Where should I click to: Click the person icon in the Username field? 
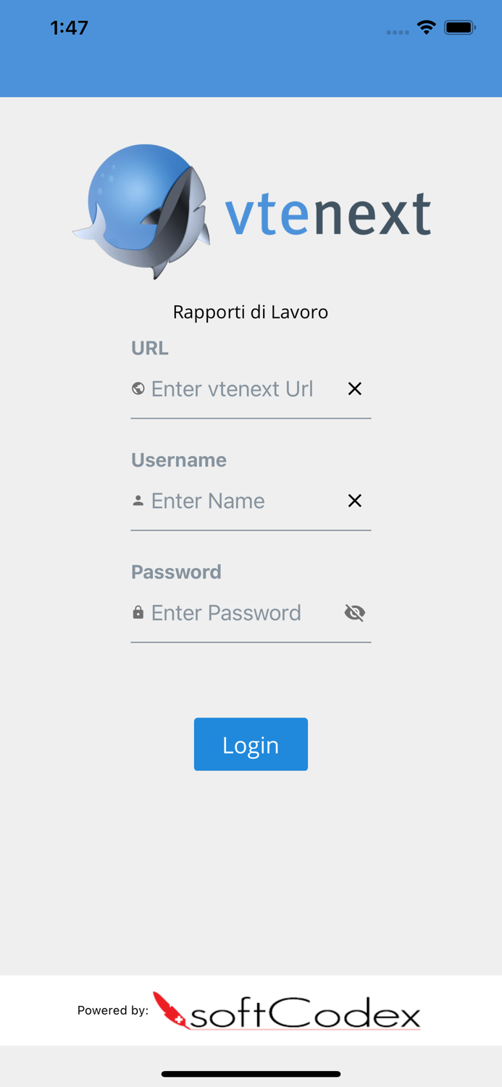click(138, 500)
